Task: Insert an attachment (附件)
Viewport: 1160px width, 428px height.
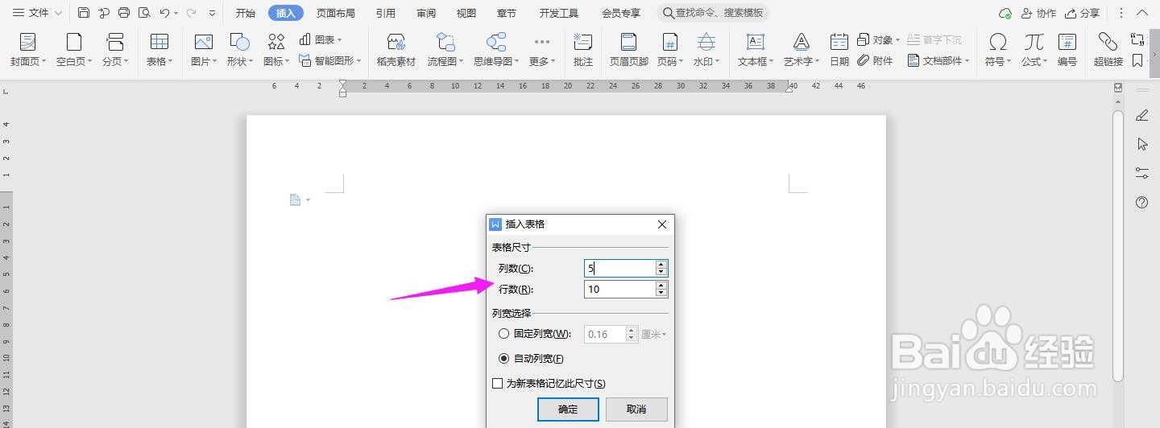Action: tap(875, 60)
